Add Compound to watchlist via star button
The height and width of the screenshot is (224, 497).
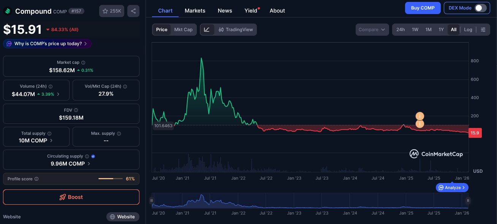click(112, 11)
